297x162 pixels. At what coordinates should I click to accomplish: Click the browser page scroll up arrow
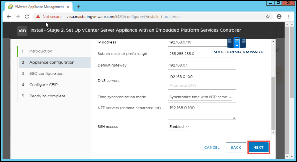click(292, 24)
